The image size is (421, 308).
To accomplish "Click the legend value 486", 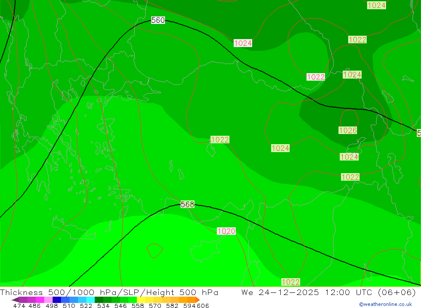I will tap(35, 306).
